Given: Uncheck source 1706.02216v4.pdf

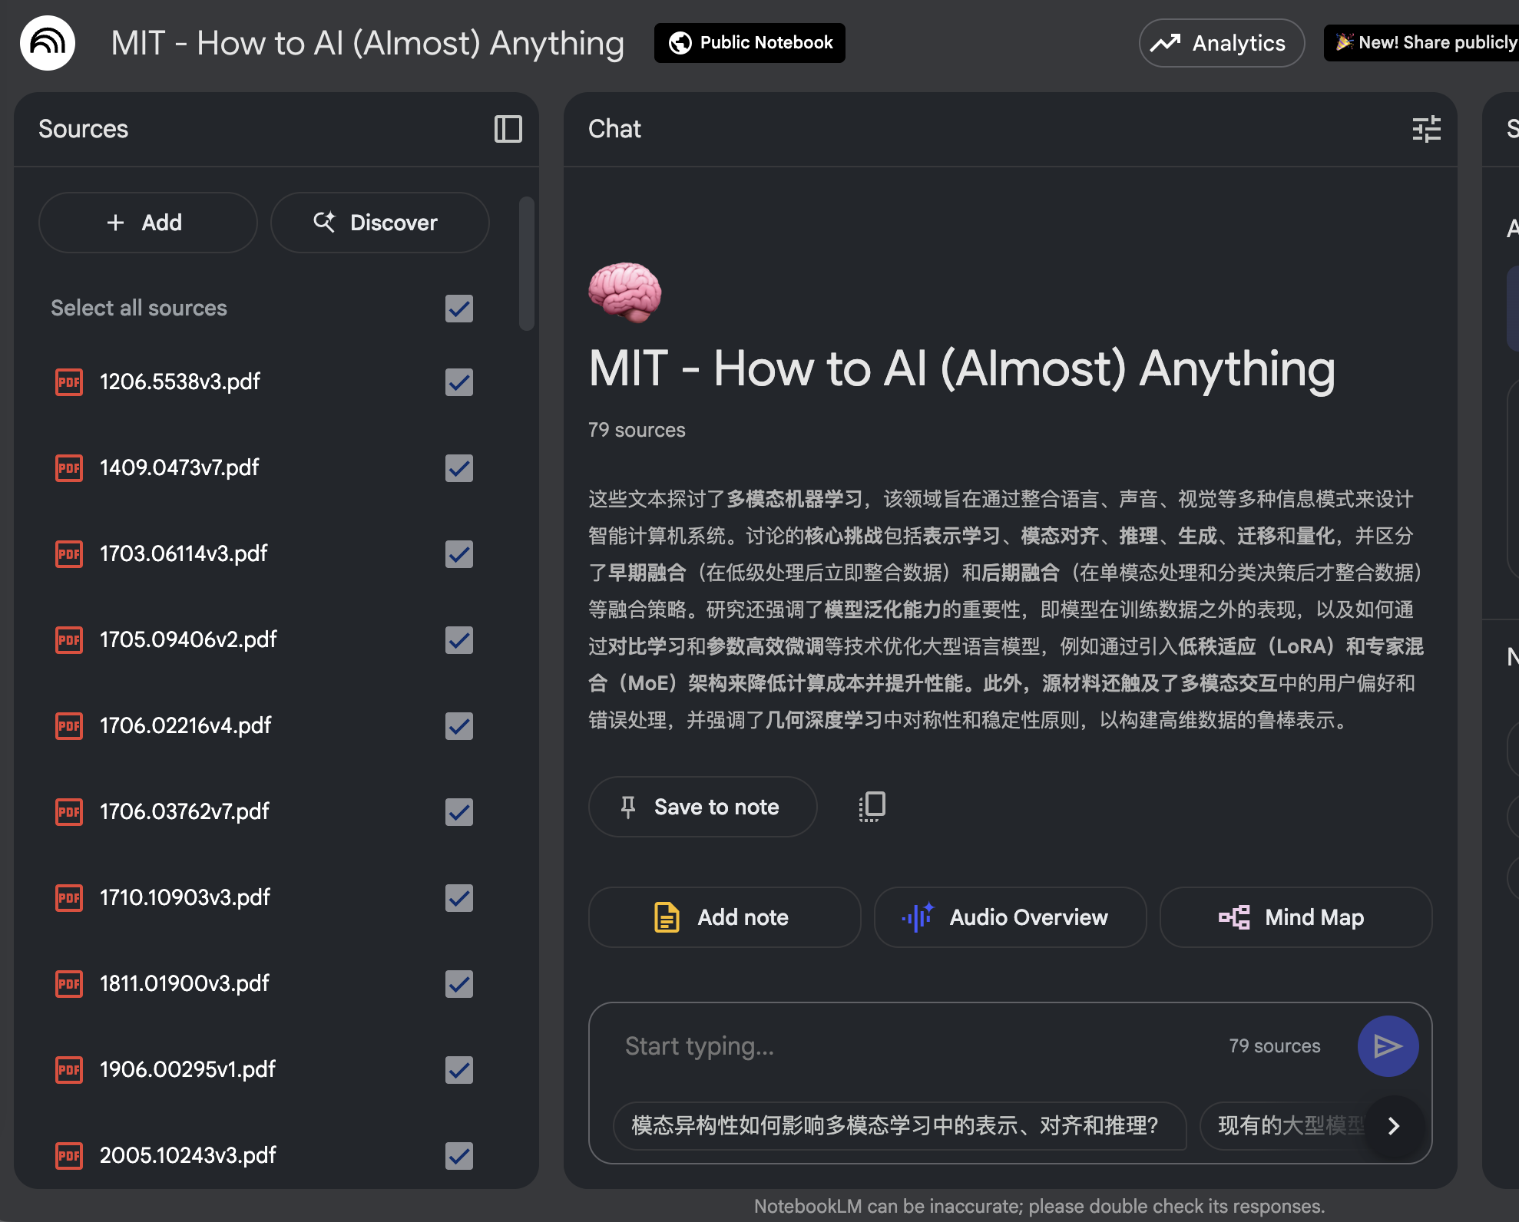Looking at the screenshot, I should pyautogui.click(x=459, y=726).
